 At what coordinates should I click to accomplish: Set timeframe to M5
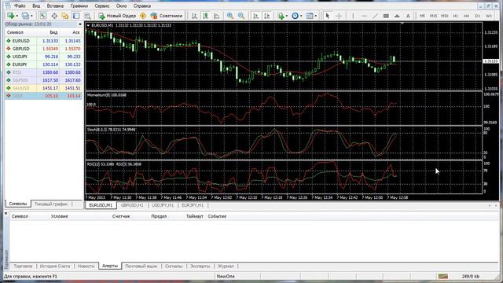coord(422,16)
